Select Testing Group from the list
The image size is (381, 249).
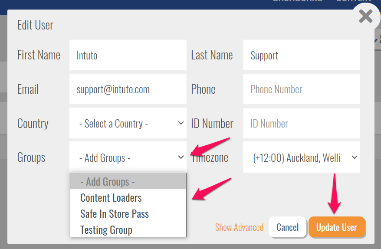coord(106,230)
